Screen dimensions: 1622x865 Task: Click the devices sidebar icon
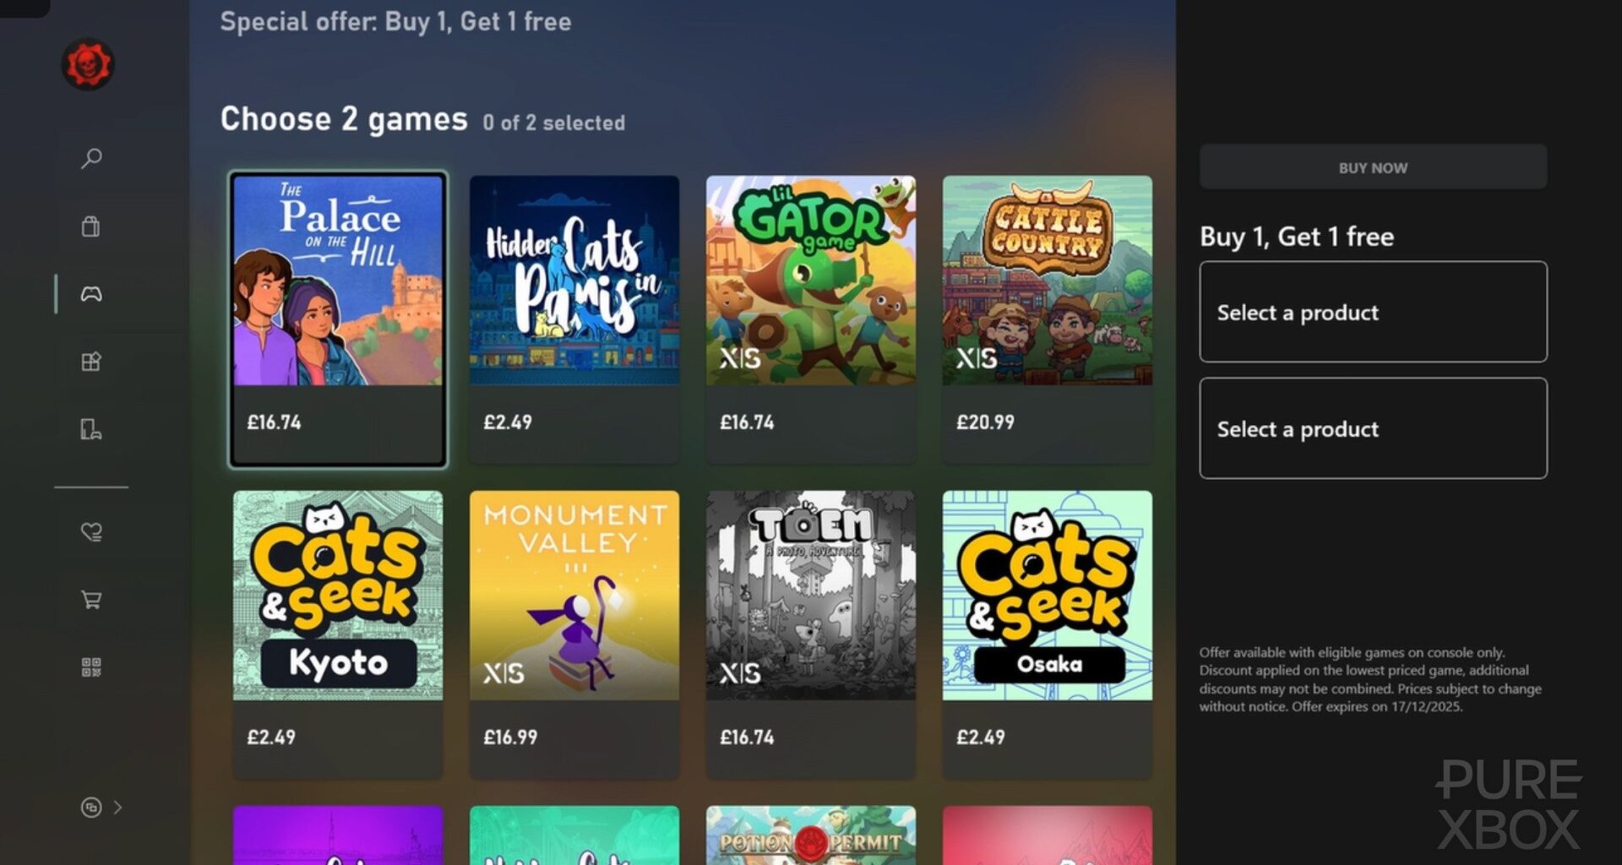(91, 429)
